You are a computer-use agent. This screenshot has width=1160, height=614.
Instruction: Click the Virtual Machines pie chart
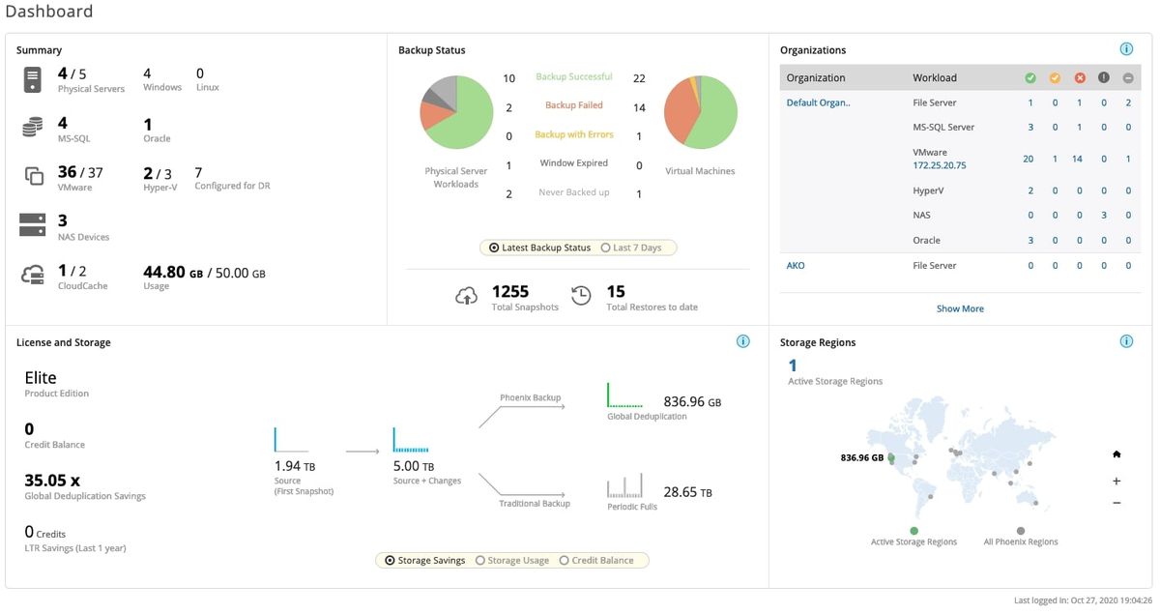tap(701, 111)
